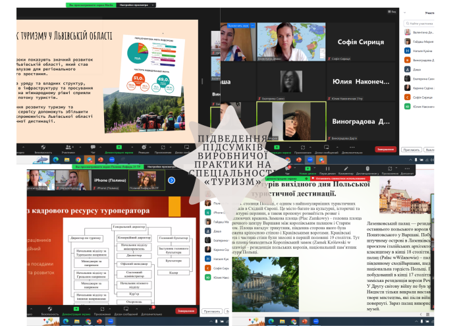Viewport: 461px width, 326px height.
Task: Click red 'Завершение' button in the top-right window
Action: (385, 149)
